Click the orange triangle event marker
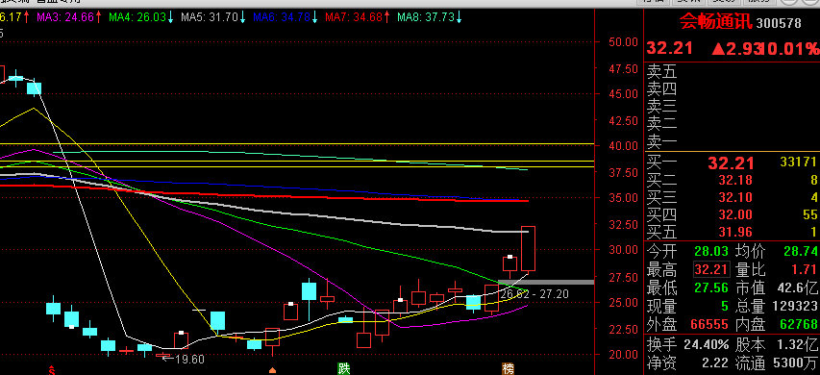 pos(272,370)
